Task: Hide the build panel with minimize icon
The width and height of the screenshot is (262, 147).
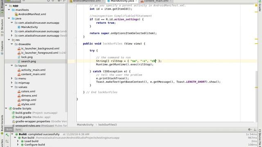Action: pos(255,129)
